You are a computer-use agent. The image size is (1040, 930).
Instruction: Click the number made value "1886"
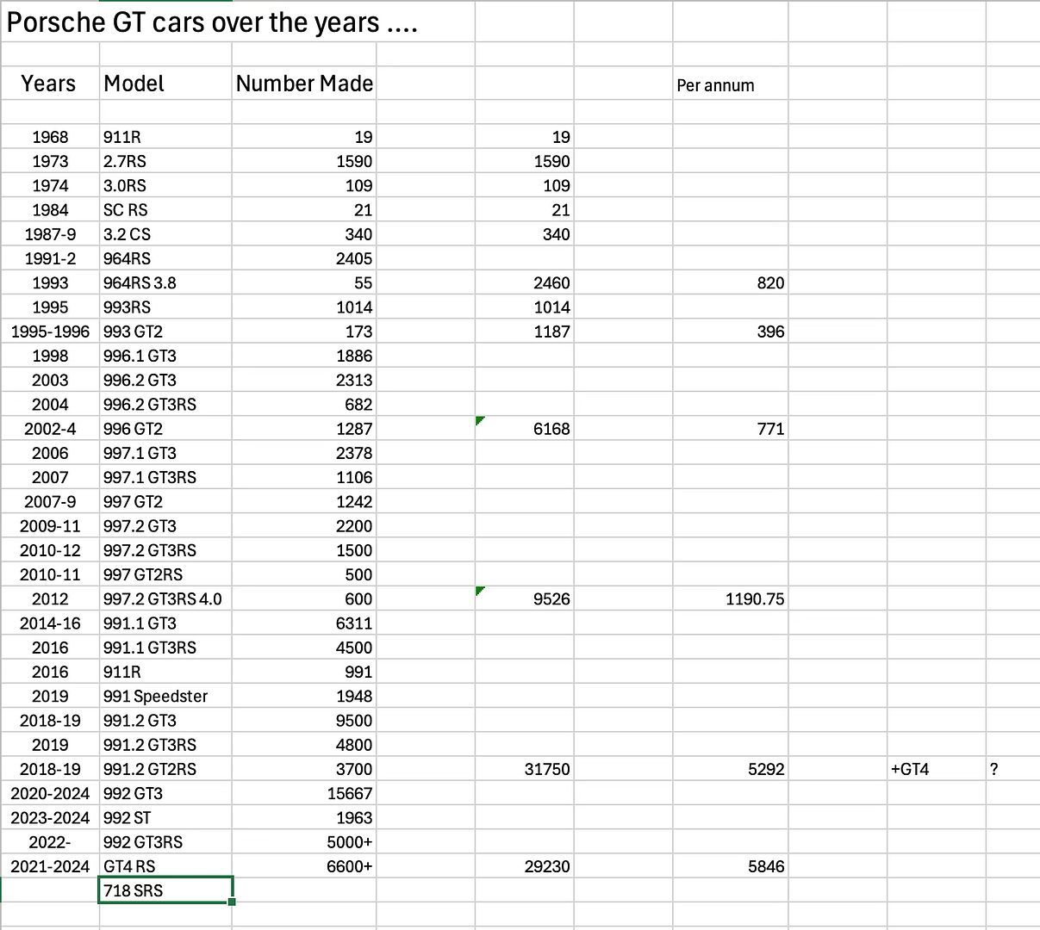coord(303,356)
